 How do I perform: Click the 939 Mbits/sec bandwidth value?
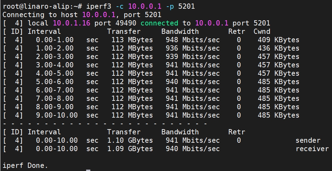[x=193, y=57]
